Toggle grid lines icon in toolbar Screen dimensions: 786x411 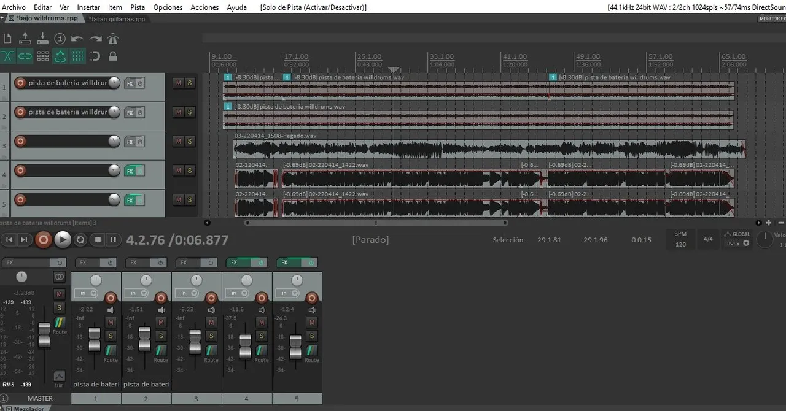click(77, 56)
